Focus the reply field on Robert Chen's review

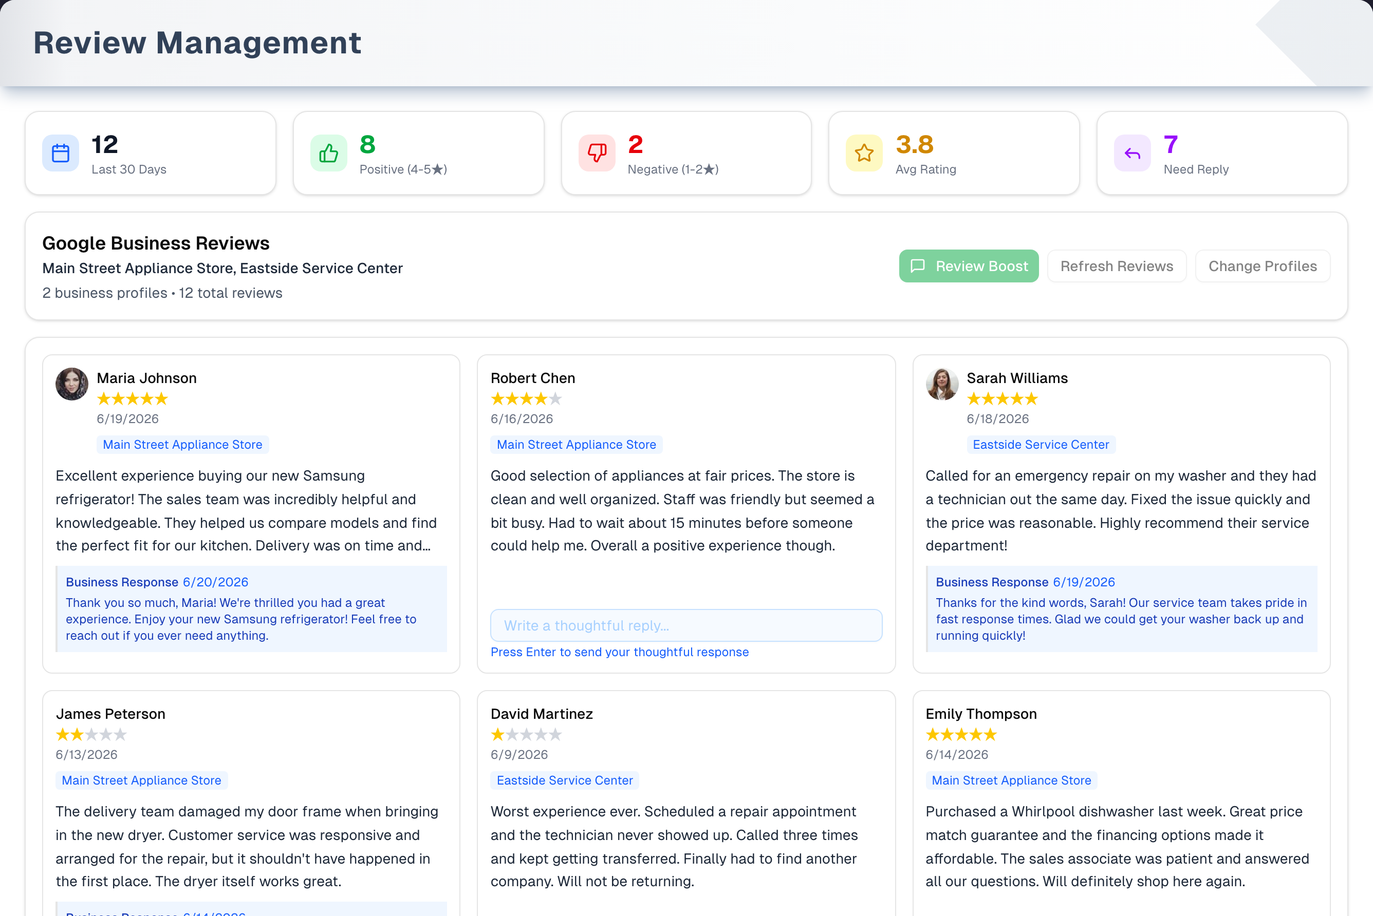(x=686, y=625)
